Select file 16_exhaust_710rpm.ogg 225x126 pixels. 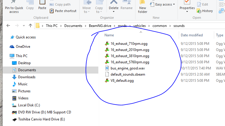(129, 44)
